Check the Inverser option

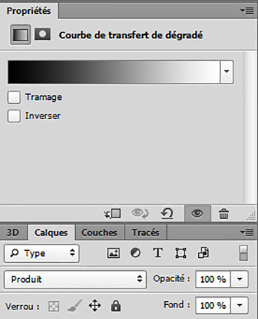pos(14,116)
